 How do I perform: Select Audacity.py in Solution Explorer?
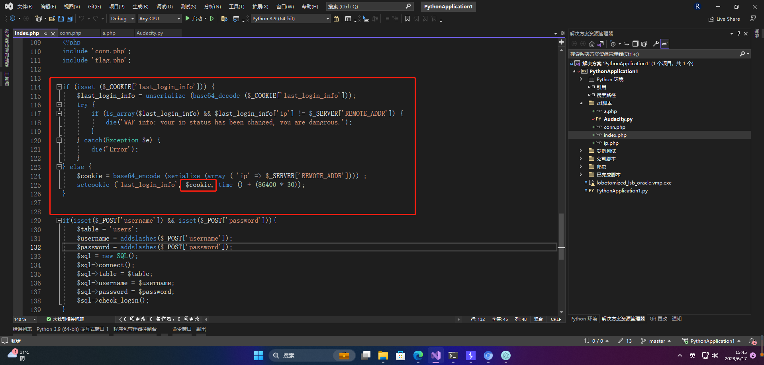click(x=618, y=119)
